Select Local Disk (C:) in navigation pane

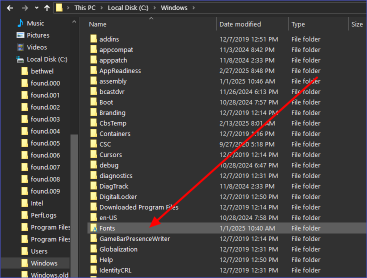click(x=47, y=59)
